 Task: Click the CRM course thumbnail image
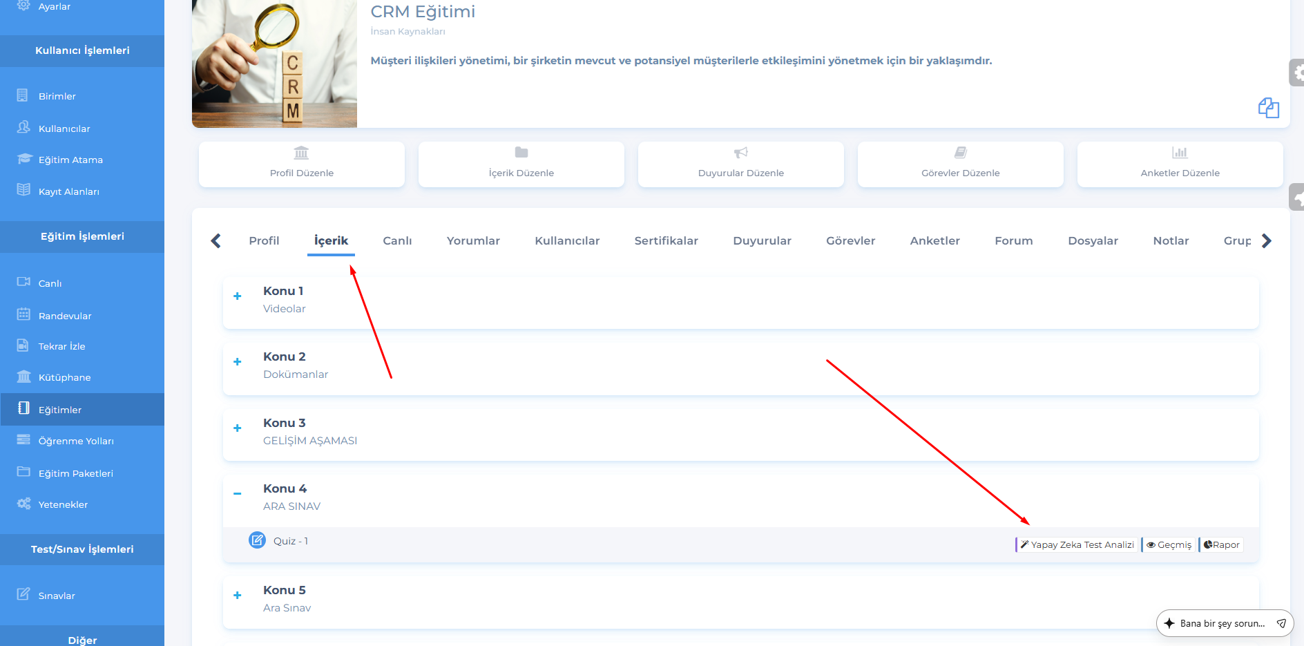click(x=274, y=64)
